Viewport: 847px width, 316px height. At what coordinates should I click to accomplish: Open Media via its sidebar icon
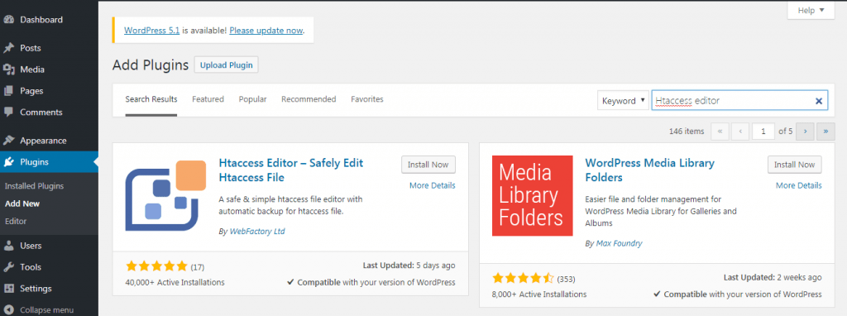click(x=8, y=69)
